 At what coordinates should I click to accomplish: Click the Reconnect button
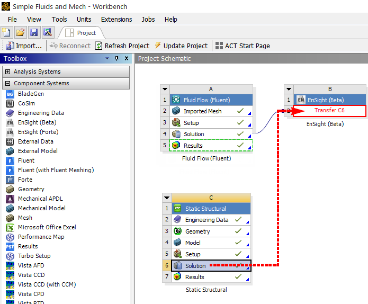point(70,46)
